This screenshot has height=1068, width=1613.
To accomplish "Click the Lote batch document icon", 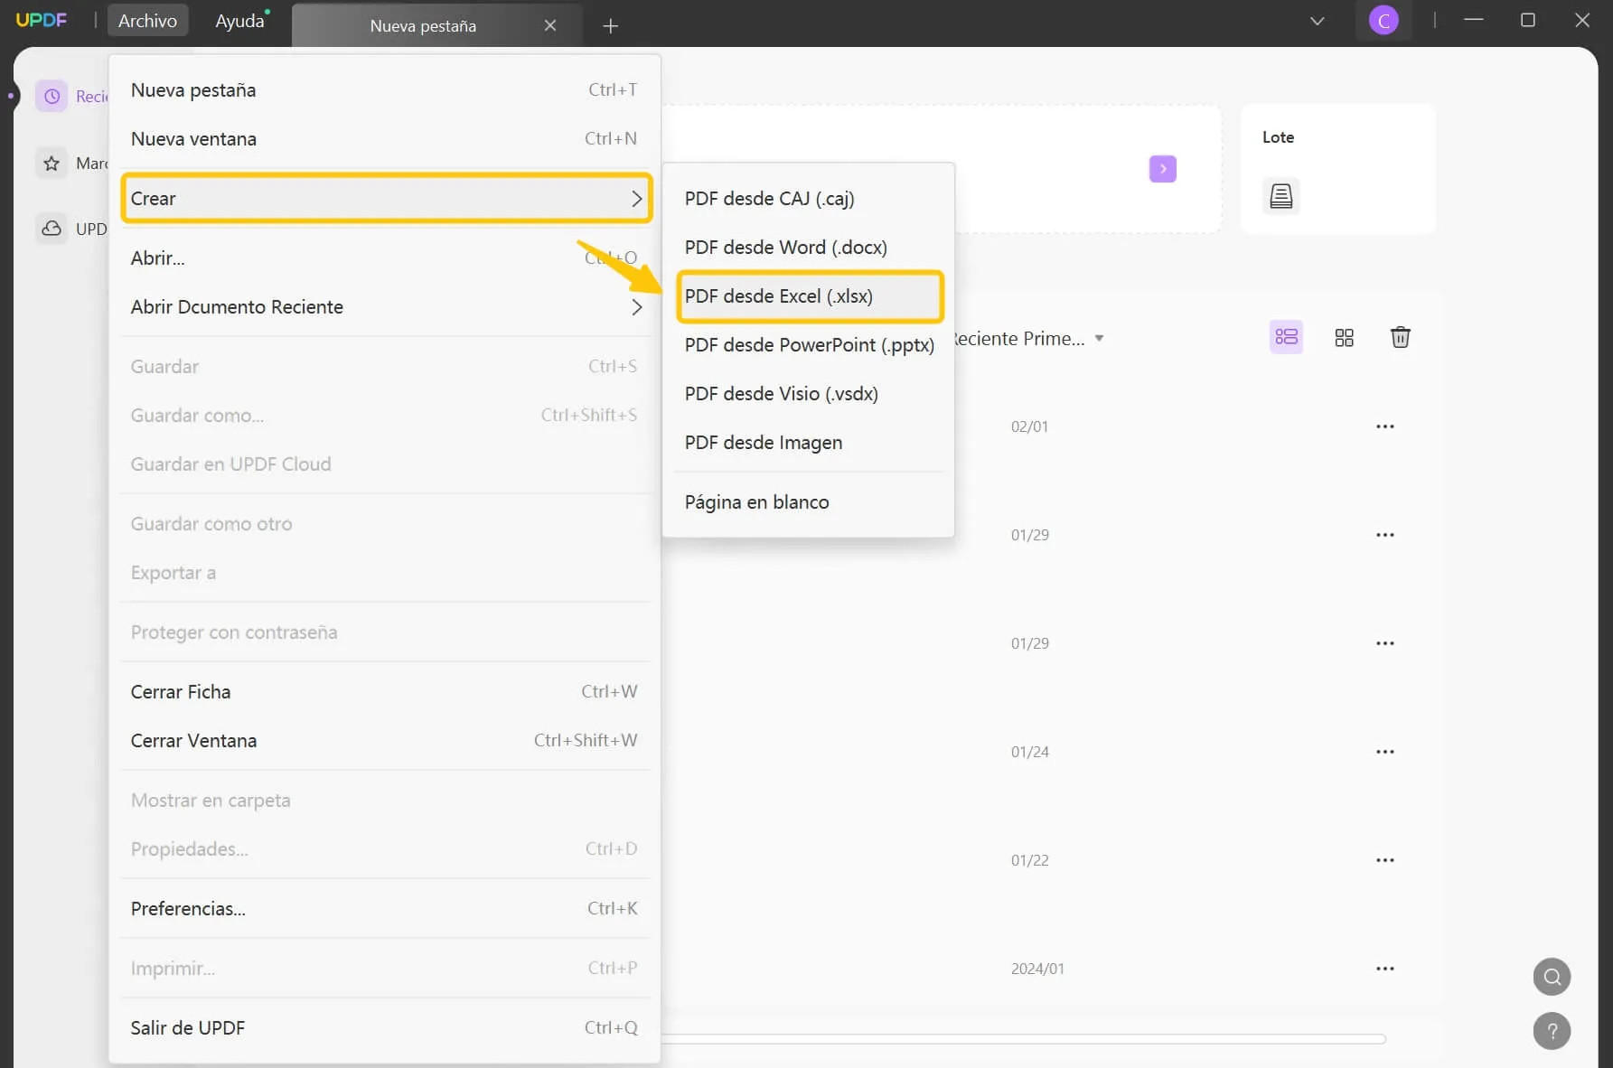I will [x=1280, y=196].
